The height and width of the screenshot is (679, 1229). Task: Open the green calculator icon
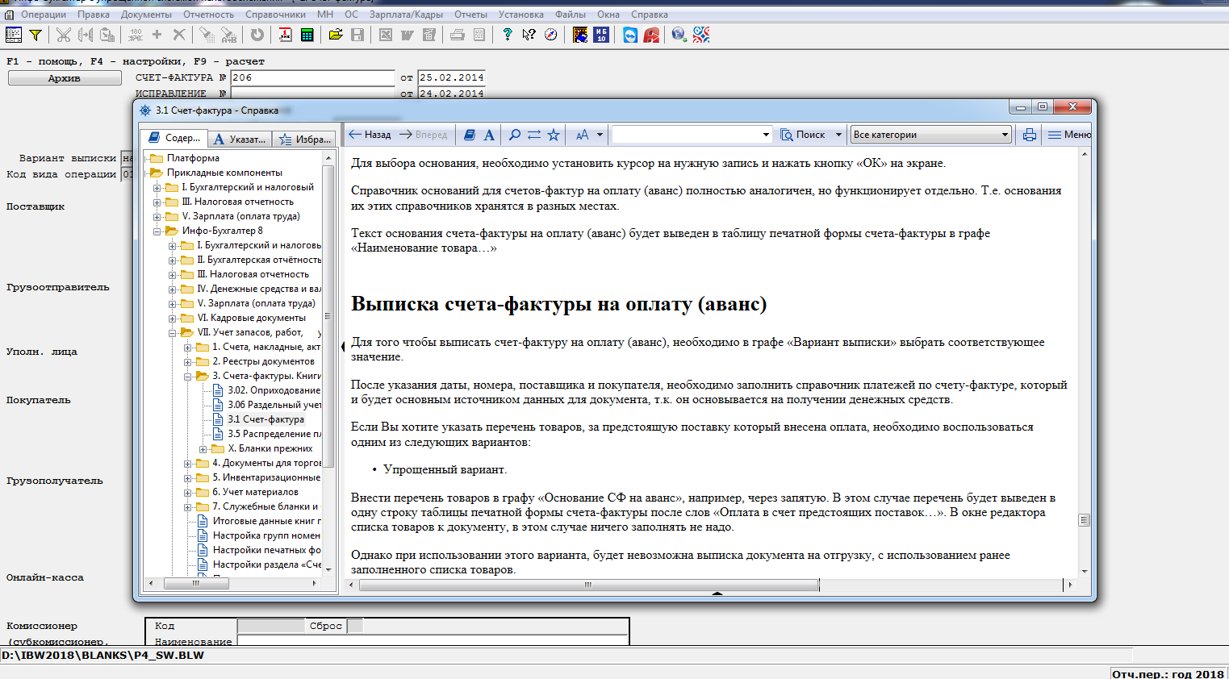307,35
